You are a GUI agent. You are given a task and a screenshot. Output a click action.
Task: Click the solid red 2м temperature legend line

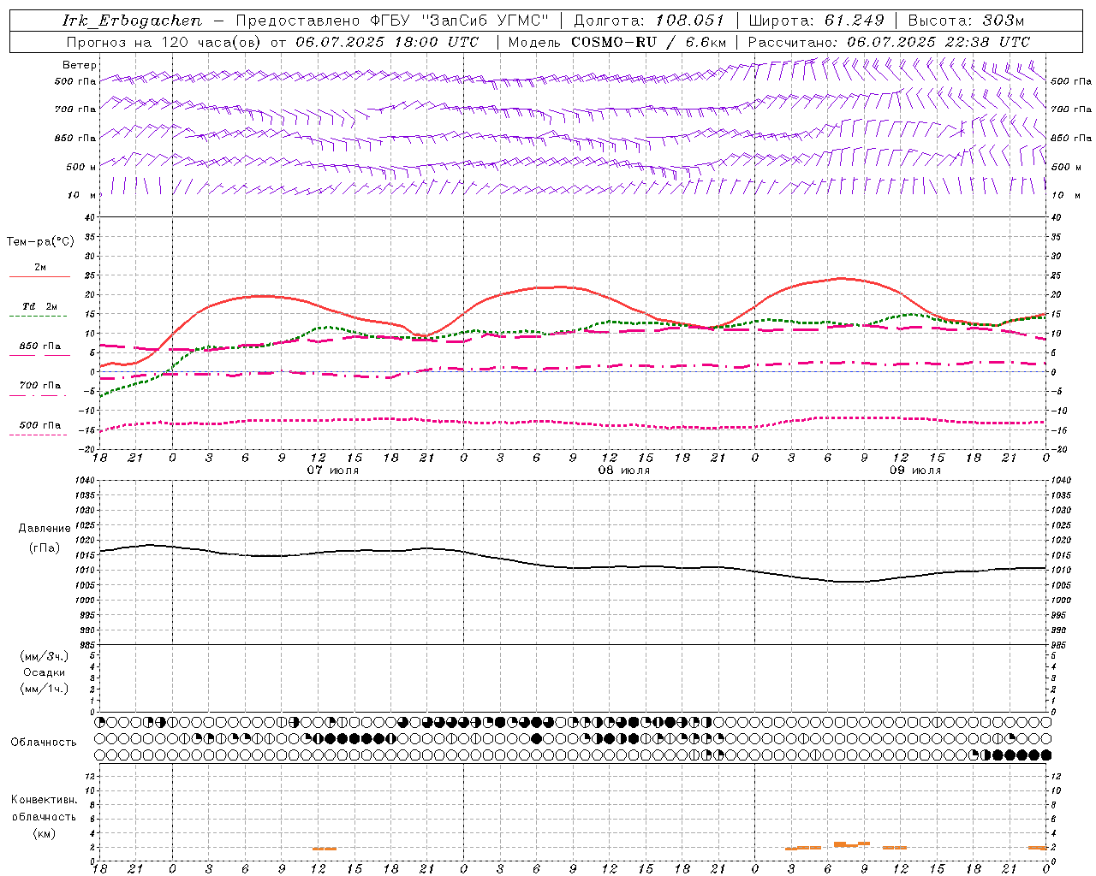pos(39,276)
